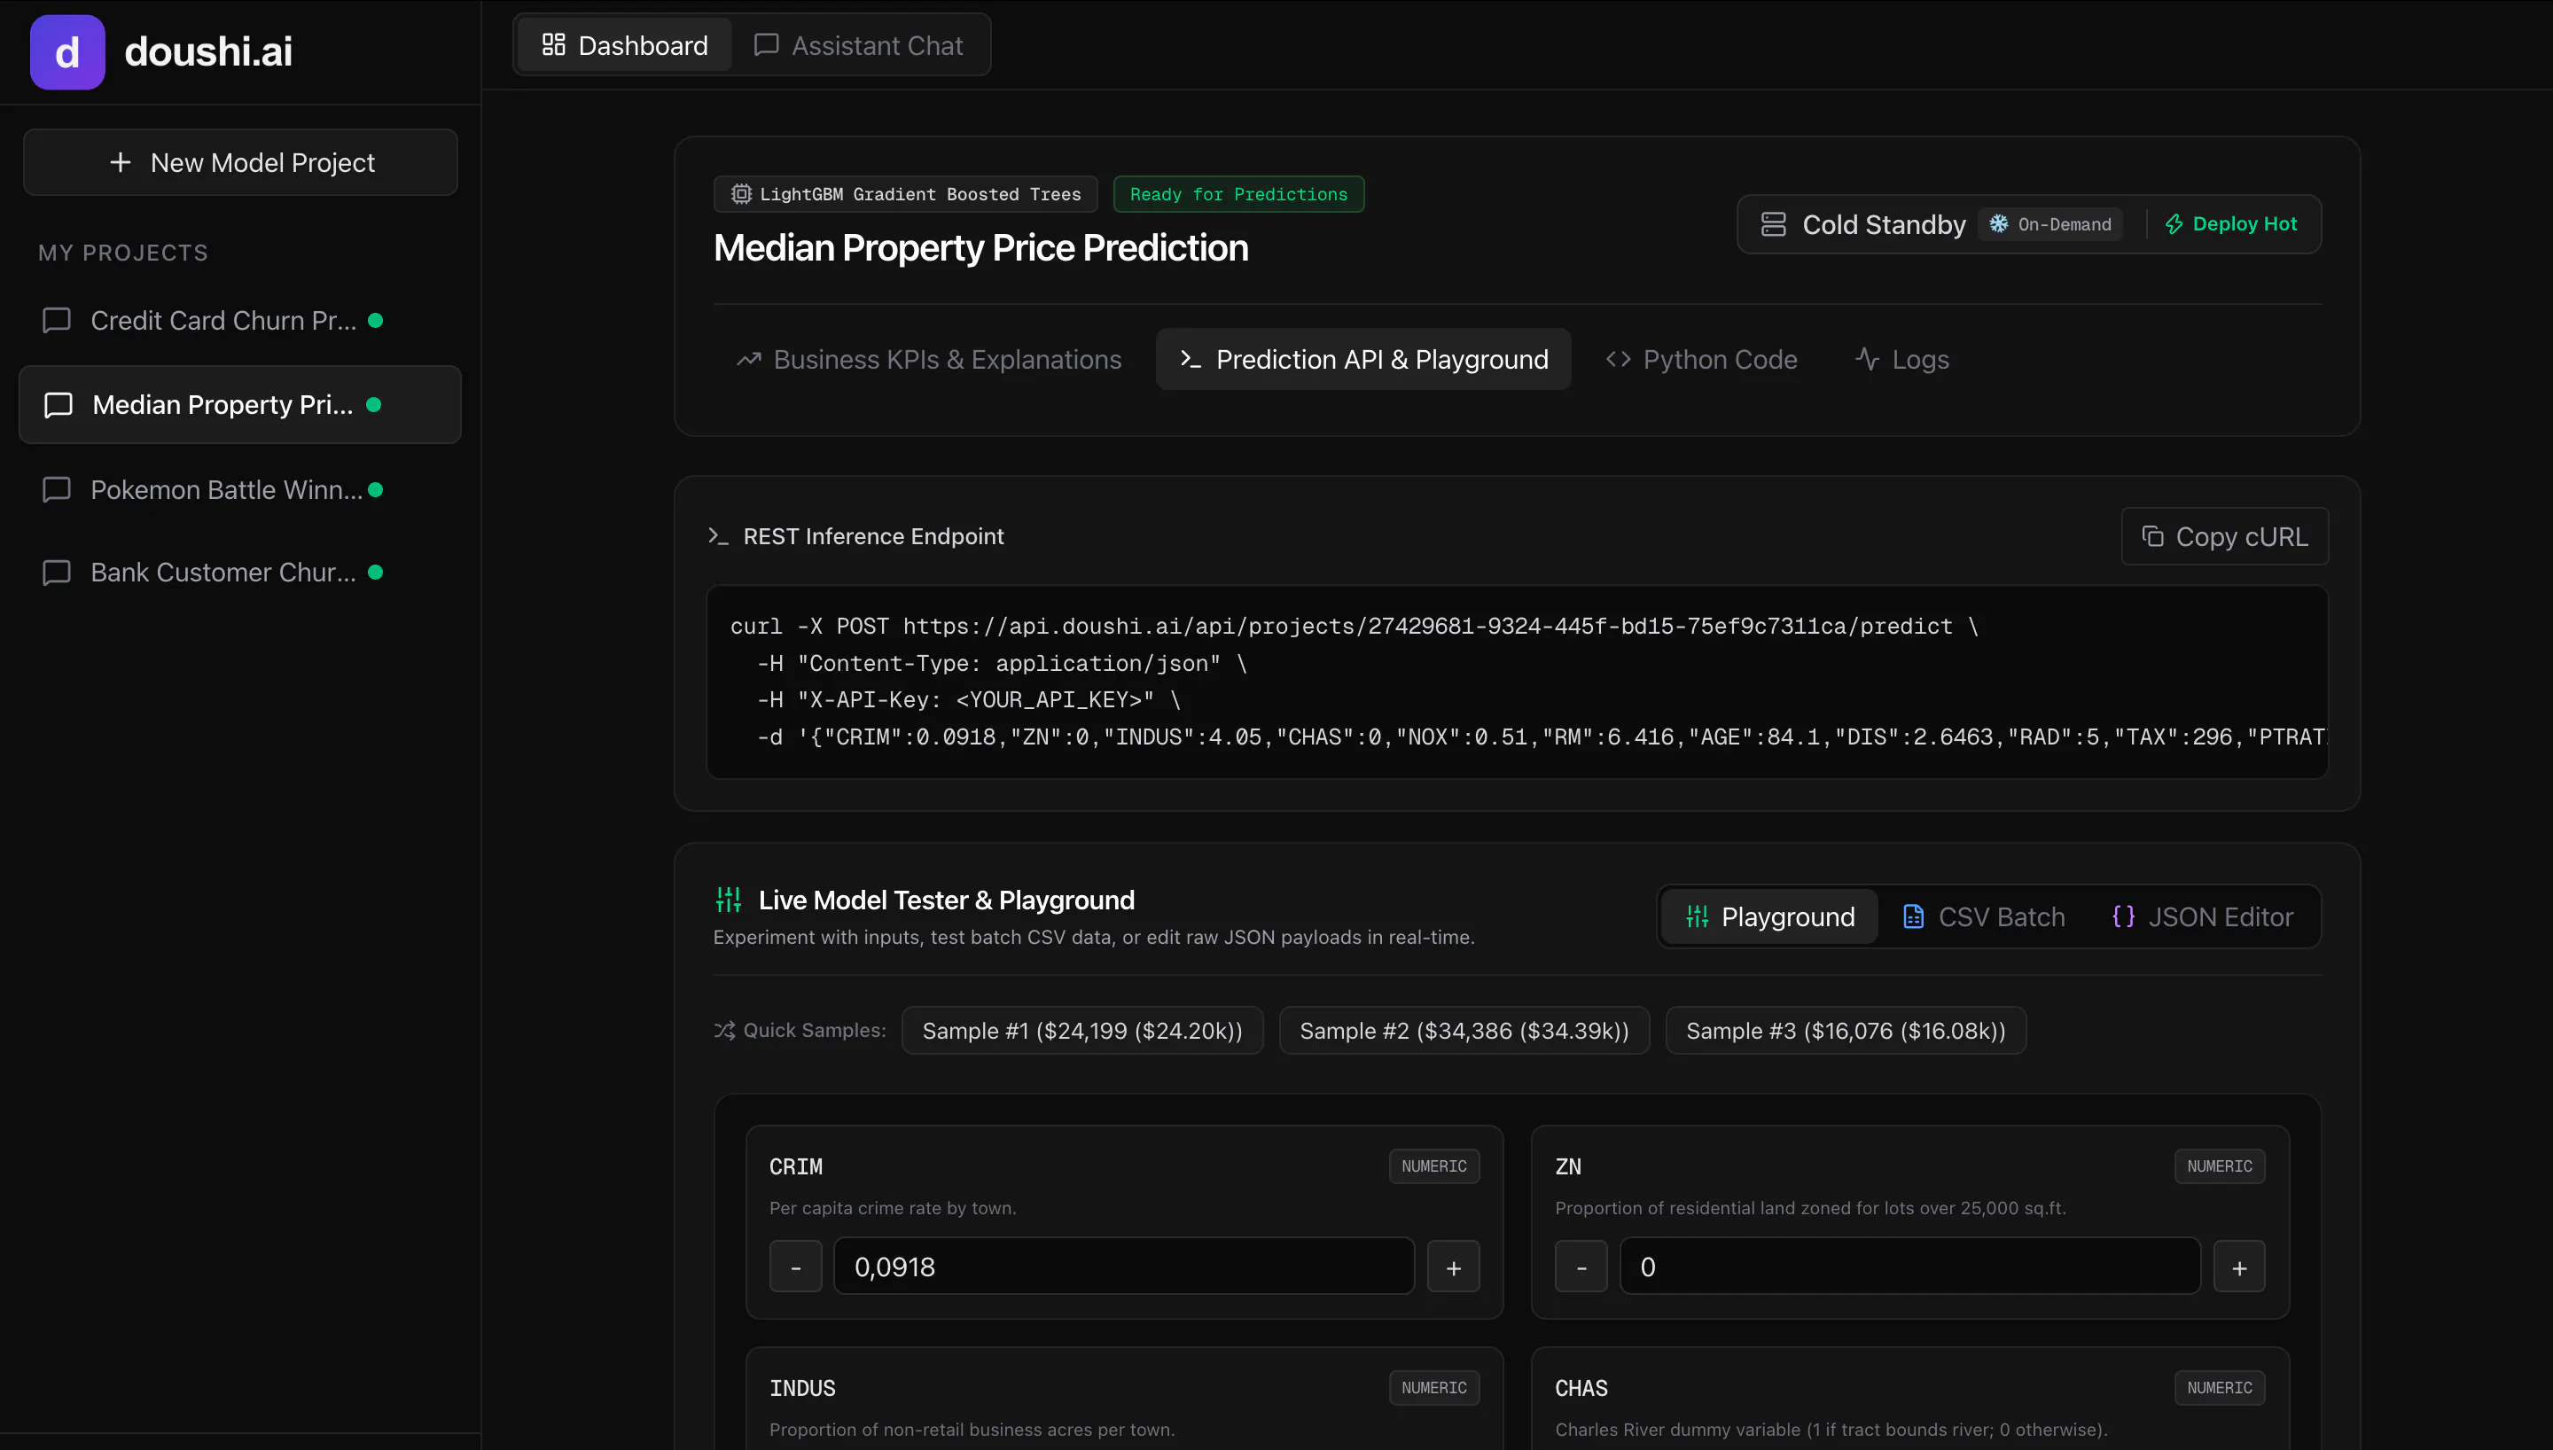The height and width of the screenshot is (1450, 2553).
Task: Increase the CRIM value with plus button
Action: click(x=1454, y=1266)
